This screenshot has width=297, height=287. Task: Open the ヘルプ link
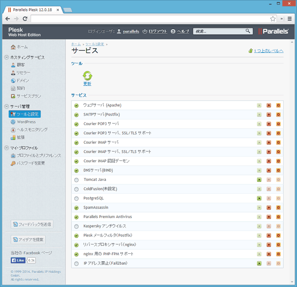point(183,31)
